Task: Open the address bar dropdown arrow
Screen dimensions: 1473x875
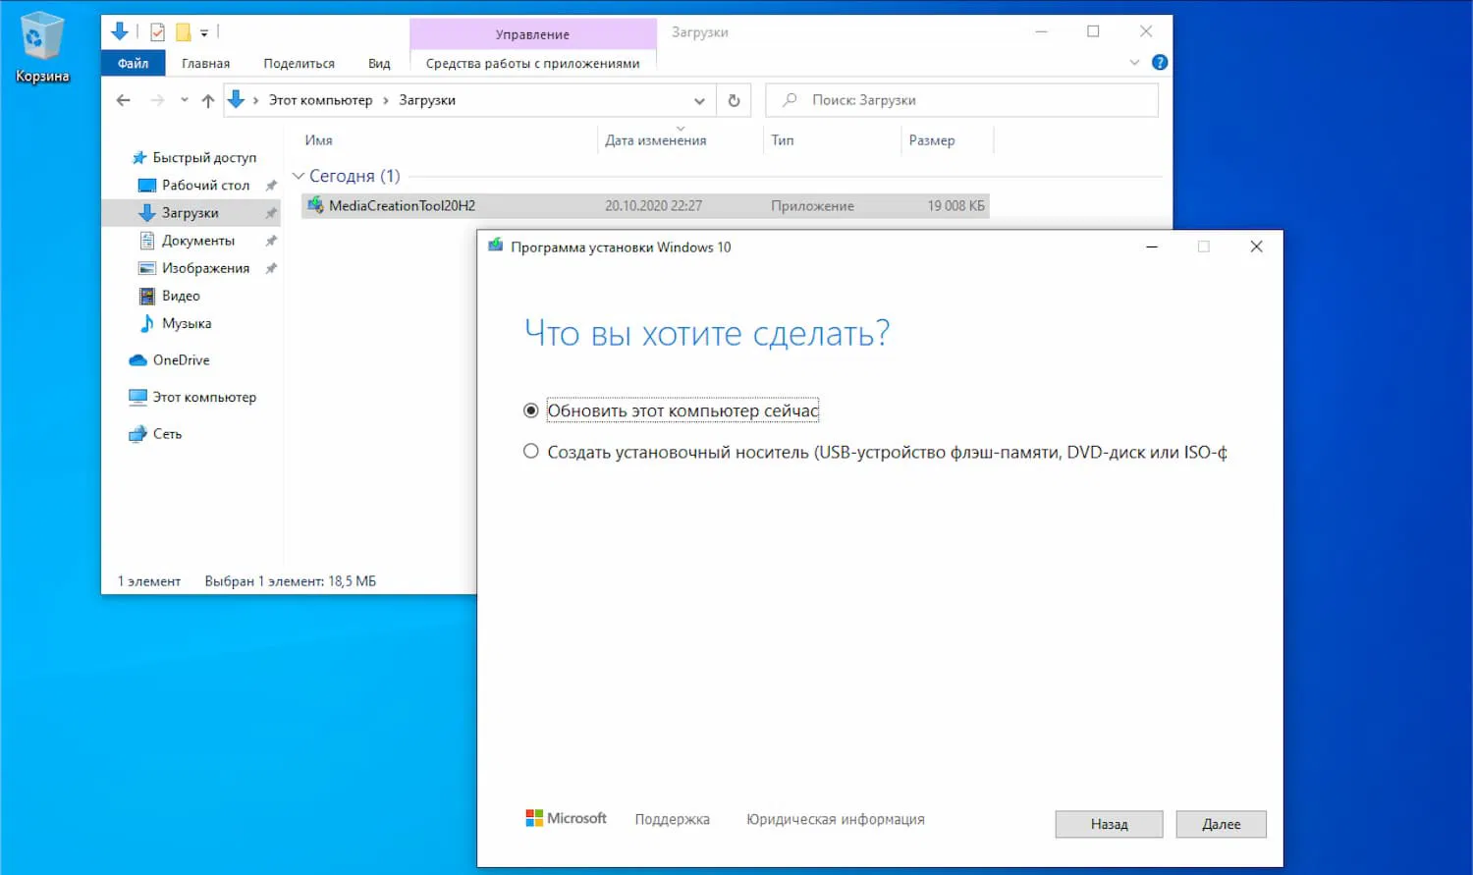Action: pyautogui.click(x=699, y=99)
